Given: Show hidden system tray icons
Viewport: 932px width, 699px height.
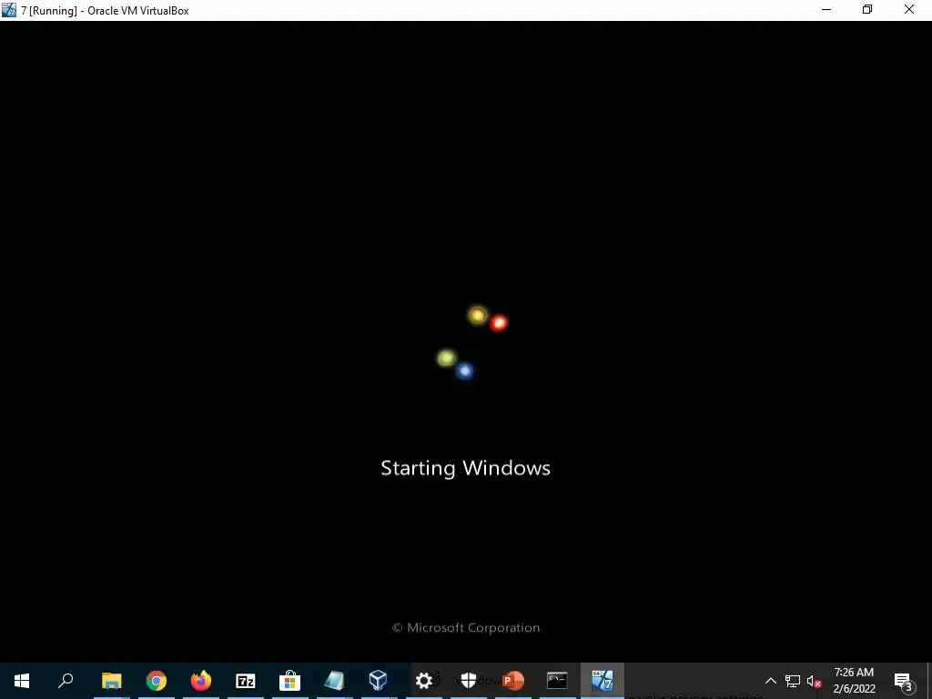Looking at the screenshot, I should [770, 681].
